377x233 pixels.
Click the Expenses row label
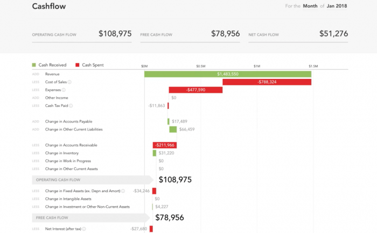pos(53,90)
